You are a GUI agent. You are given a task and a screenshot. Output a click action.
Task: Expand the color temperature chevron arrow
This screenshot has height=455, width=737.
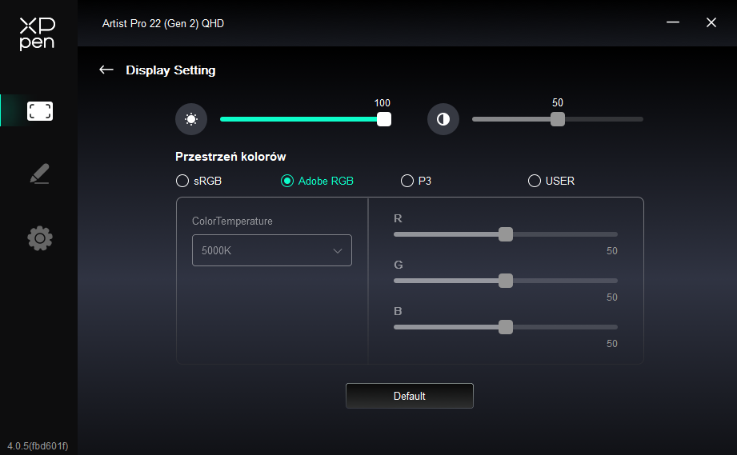(338, 250)
